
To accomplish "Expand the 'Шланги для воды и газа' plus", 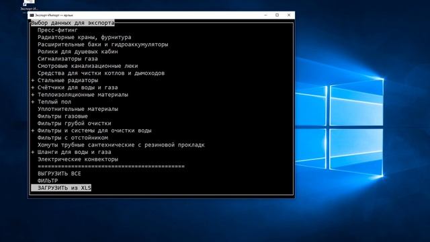I will [33, 152].
